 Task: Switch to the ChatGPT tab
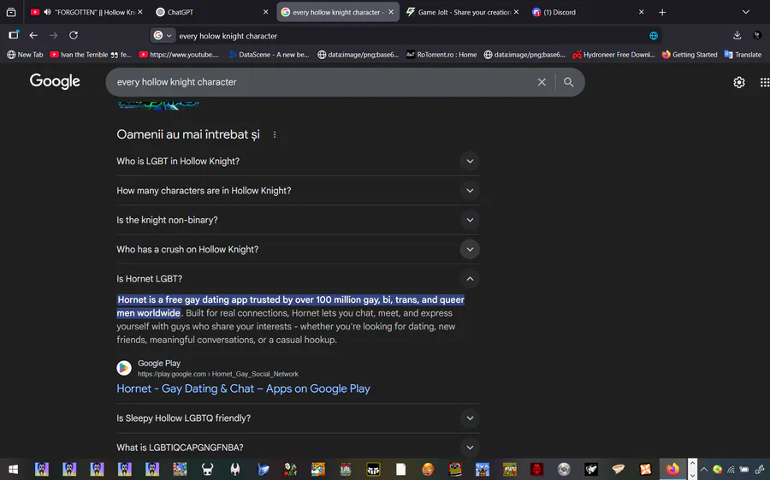[211, 12]
